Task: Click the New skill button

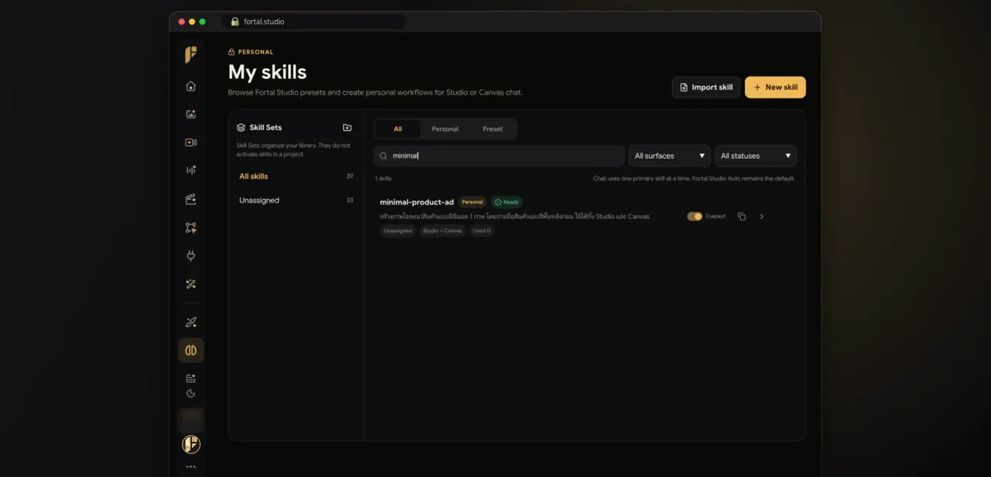Action: 775,88
